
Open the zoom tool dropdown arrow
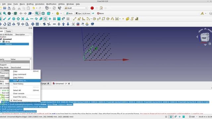(40, 13)
